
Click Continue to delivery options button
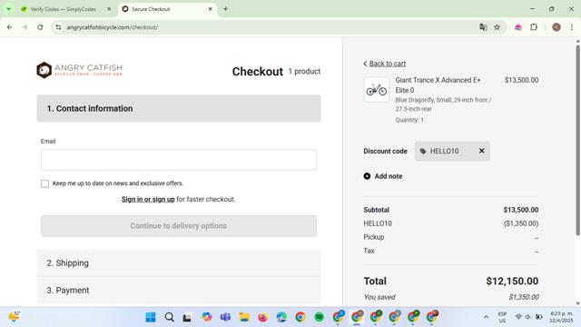pyautogui.click(x=179, y=226)
